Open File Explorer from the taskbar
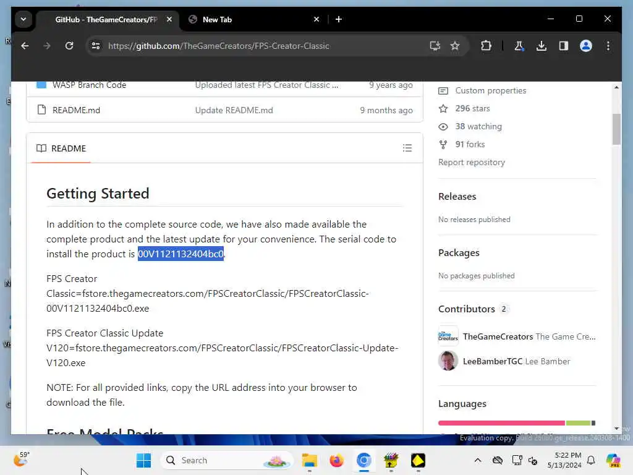The width and height of the screenshot is (633, 475). coord(309,460)
